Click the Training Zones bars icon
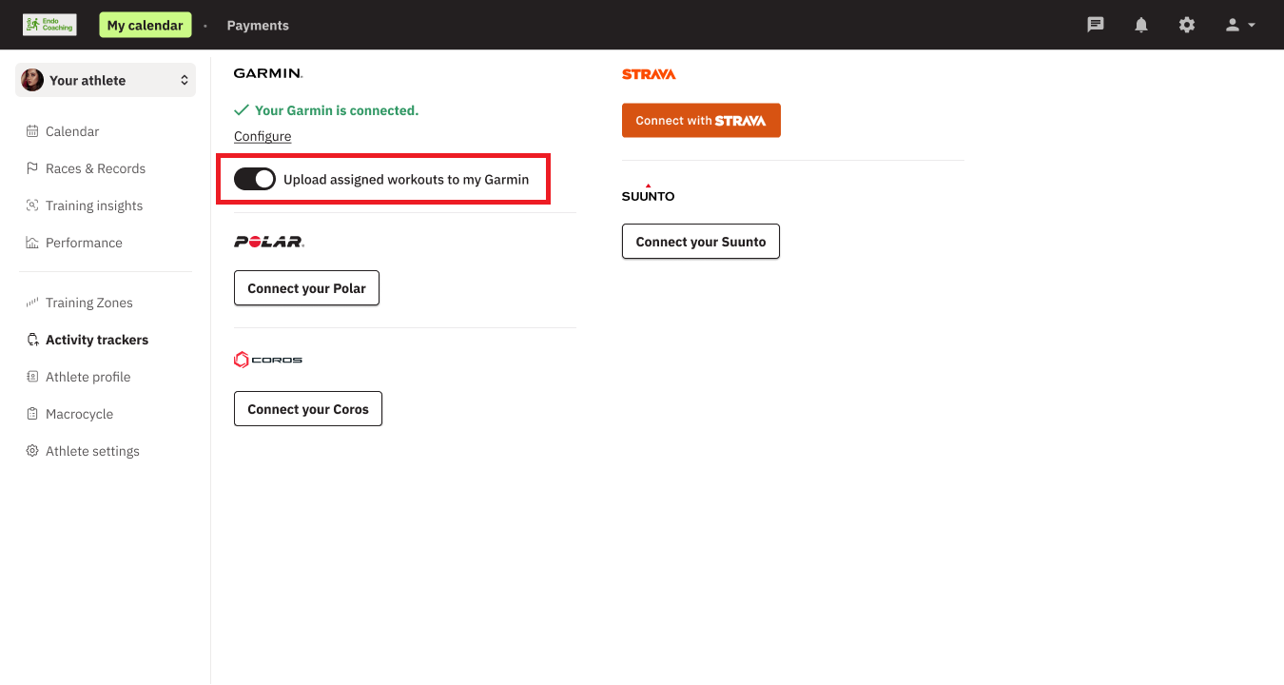Viewport: 1284px width, 685px height. (32, 303)
